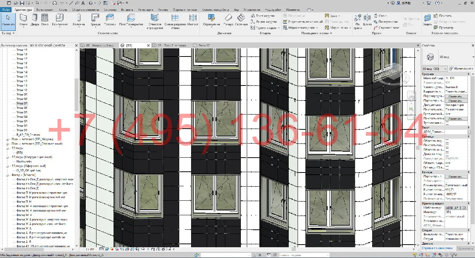The height and width of the screenshot is (258, 475).
Task: Open the Справка по свойствам link
Action: point(438,248)
